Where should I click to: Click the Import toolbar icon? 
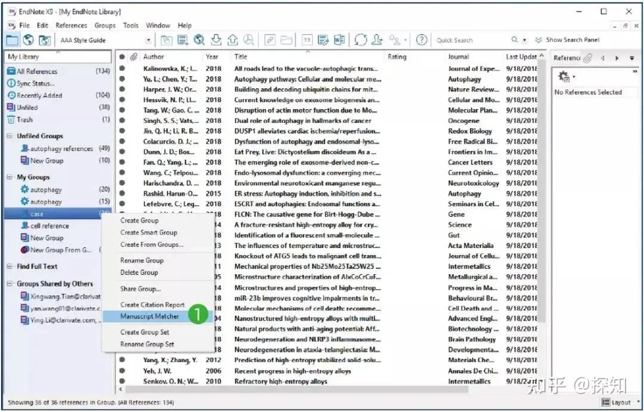coord(216,39)
